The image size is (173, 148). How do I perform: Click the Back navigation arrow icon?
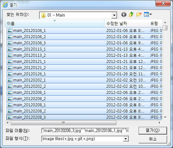[x=124, y=14]
